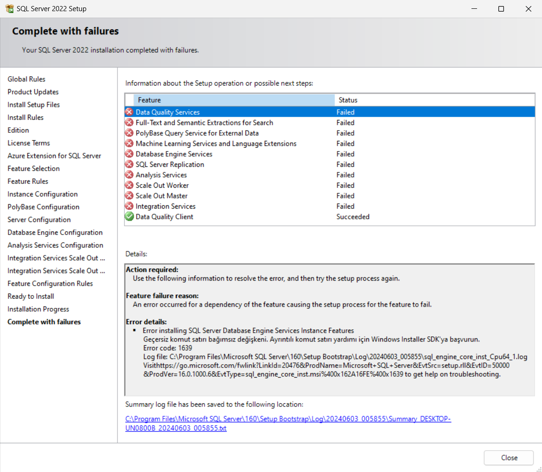Select the Database Engine Services row
The width and height of the screenshot is (542, 472).
330,154
